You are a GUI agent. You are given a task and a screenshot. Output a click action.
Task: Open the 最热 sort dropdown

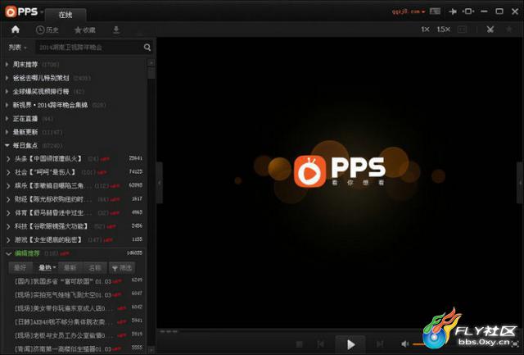click(x=46, y=268)
